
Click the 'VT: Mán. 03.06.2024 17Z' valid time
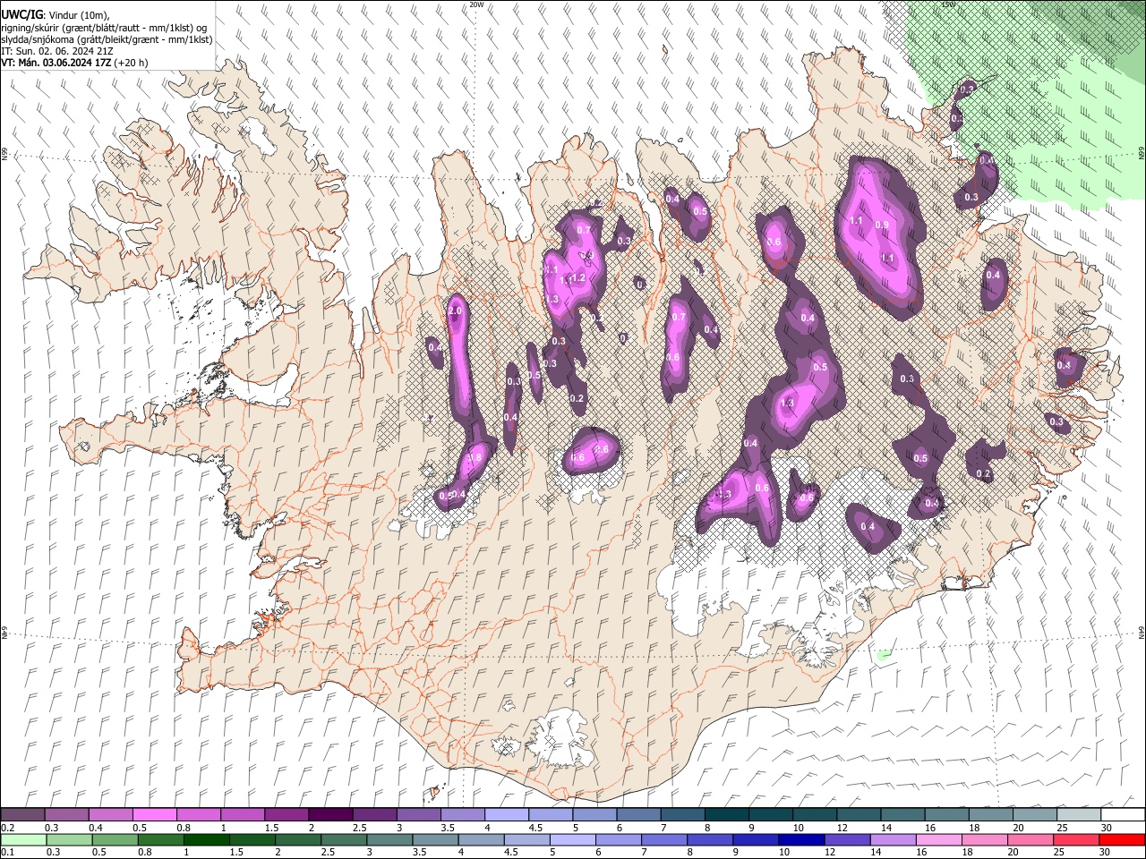tap(56, 63)
